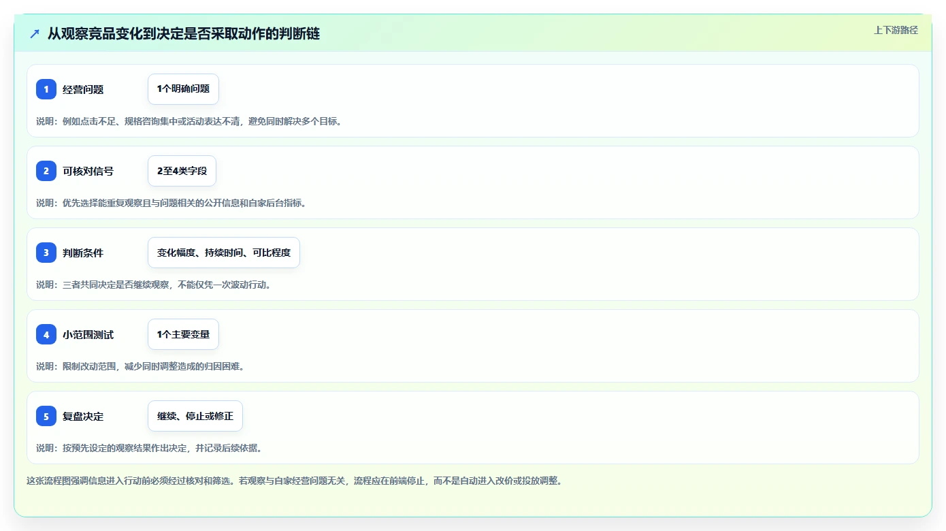Click the arrow icon beside the flowchart title

coord(35,33)
